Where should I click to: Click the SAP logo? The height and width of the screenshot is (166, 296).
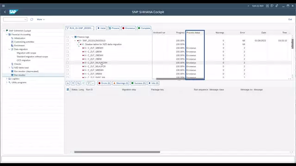13,12
